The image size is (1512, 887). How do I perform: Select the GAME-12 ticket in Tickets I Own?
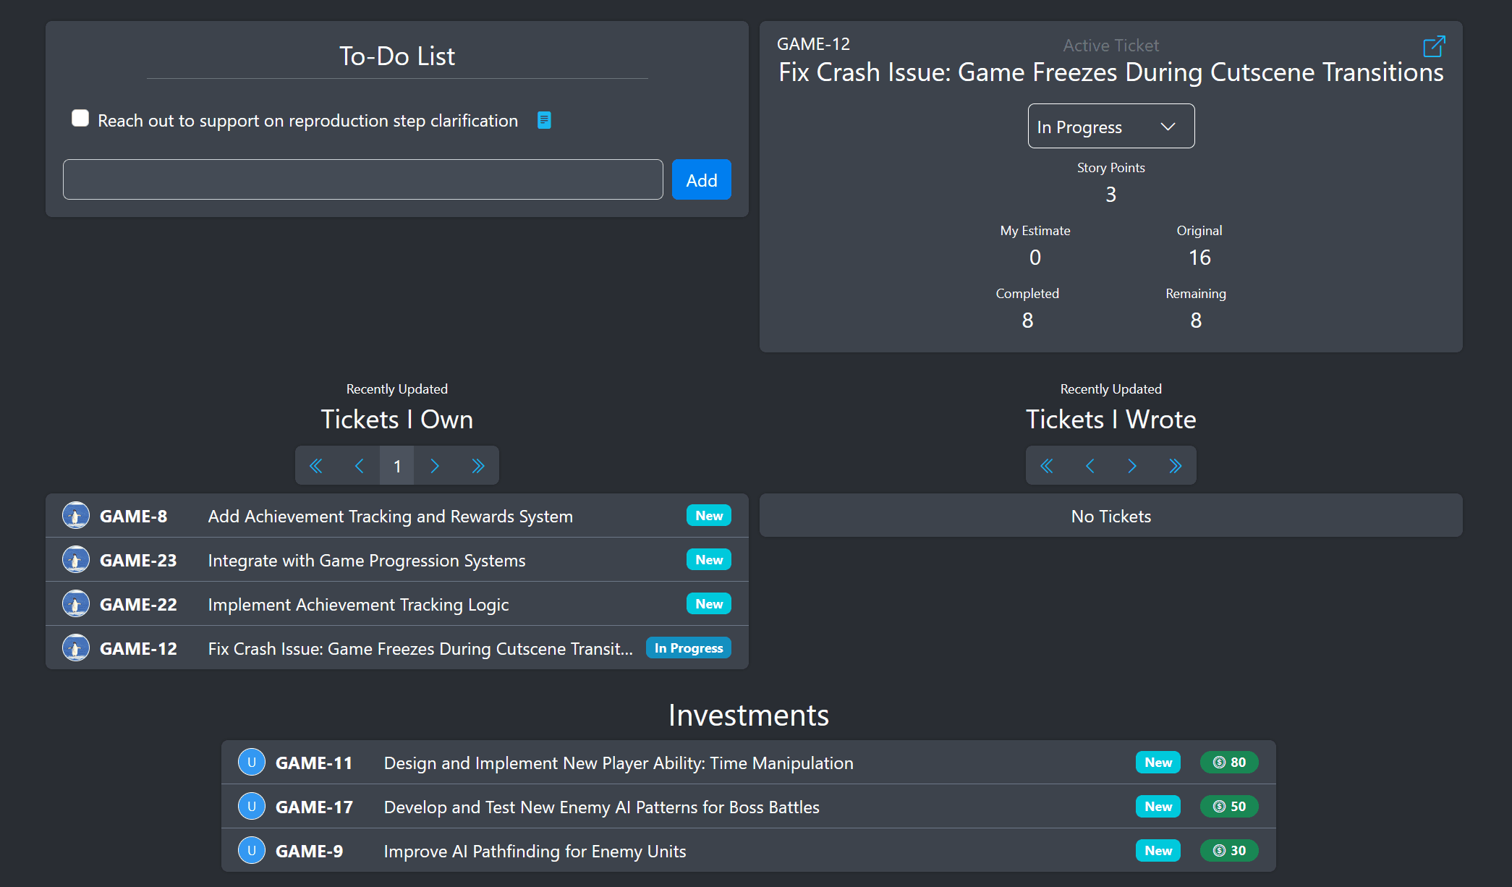396,648
